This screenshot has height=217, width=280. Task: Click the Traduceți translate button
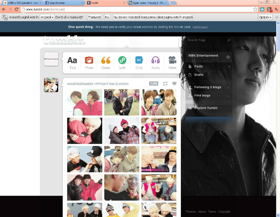coord(94,17)
